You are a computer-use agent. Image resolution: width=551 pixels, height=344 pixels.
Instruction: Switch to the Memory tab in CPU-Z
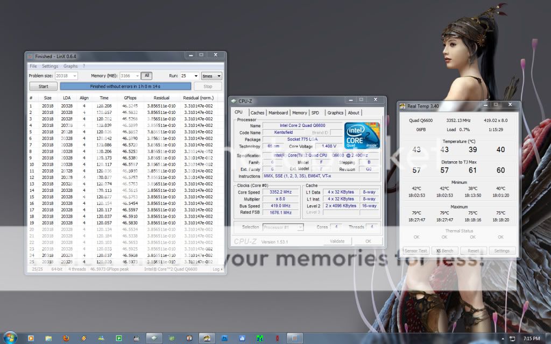coord(300,113)
